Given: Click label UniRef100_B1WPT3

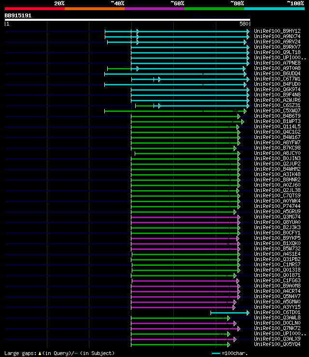Looking at the screenshot, I should coord(277,121).
